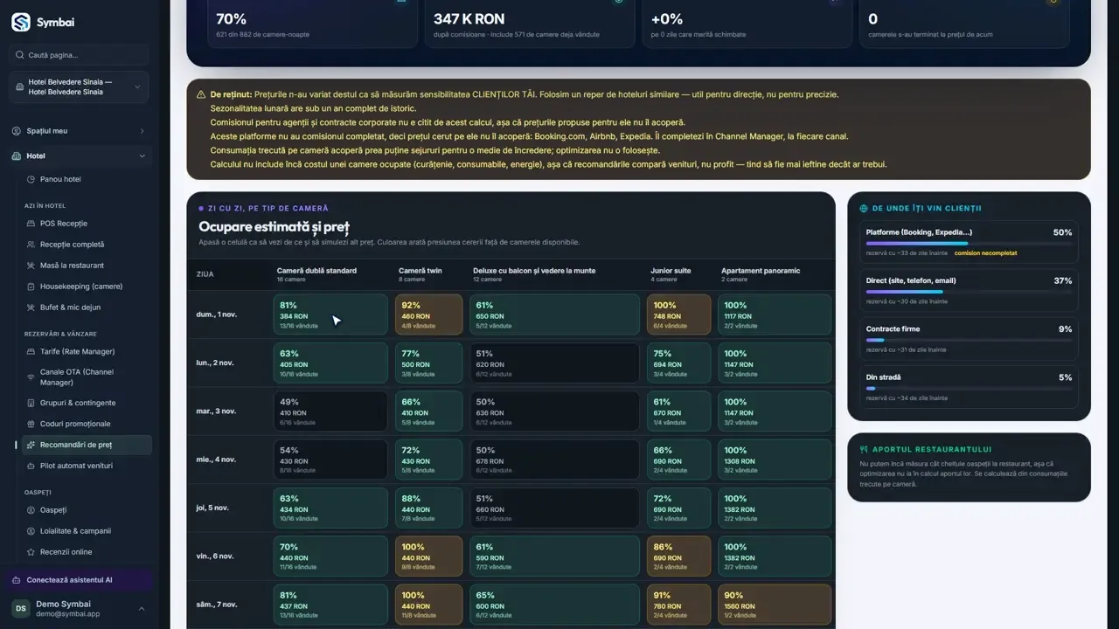1119x629 pixels.
Task: Open Recenzii online menu entry
Action: pyautogui.click(x=87, y=552)
